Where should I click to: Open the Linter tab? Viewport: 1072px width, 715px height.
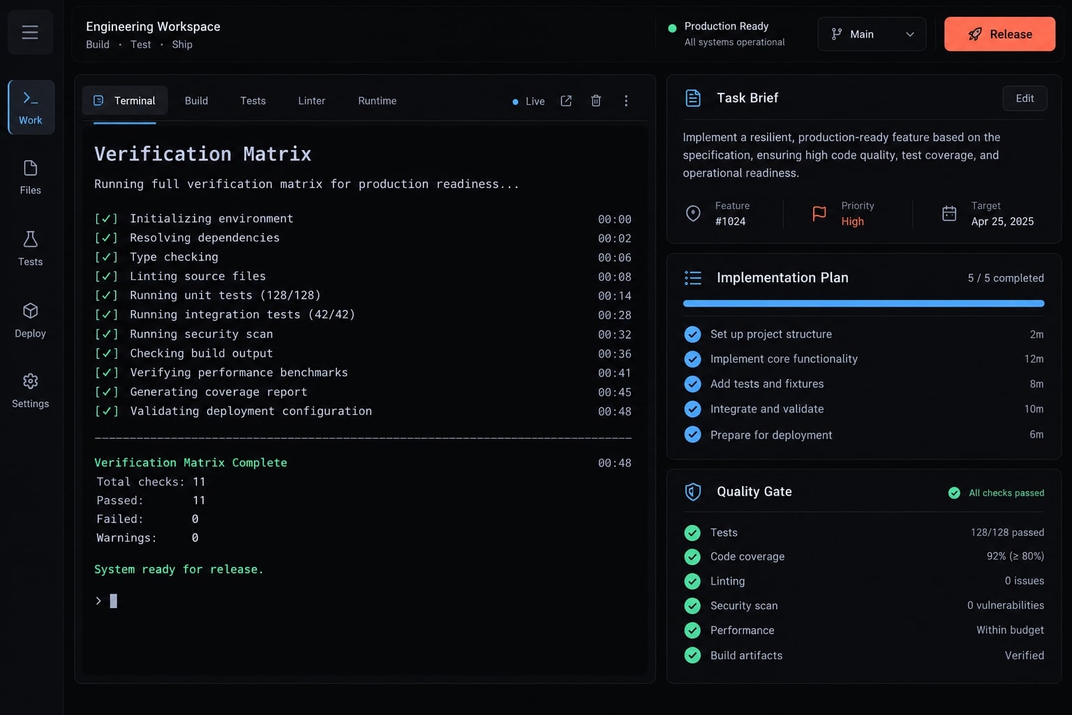(x=311, y=101)
